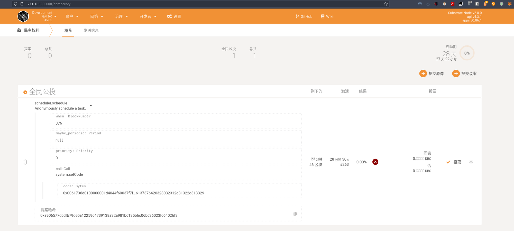Click the GitHub branch icon
Viewport: 514px width, 231px height.
pyautogui.click(x=297, y=16)
